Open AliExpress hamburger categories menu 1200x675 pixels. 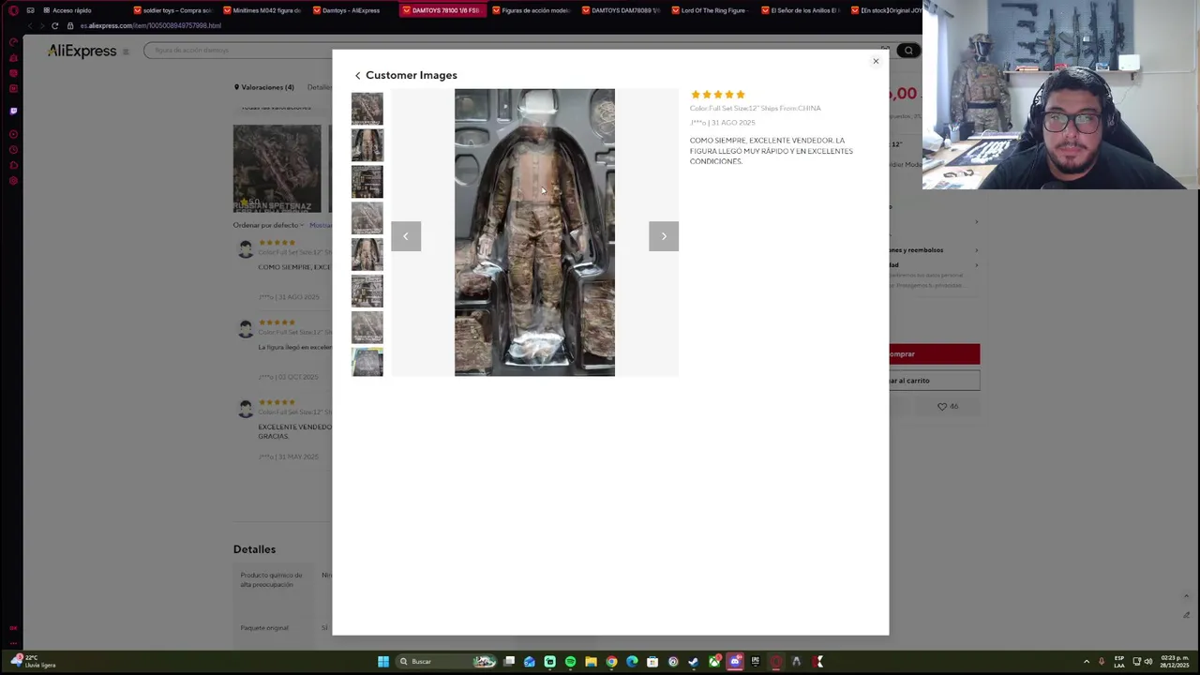tap(126, 52)
